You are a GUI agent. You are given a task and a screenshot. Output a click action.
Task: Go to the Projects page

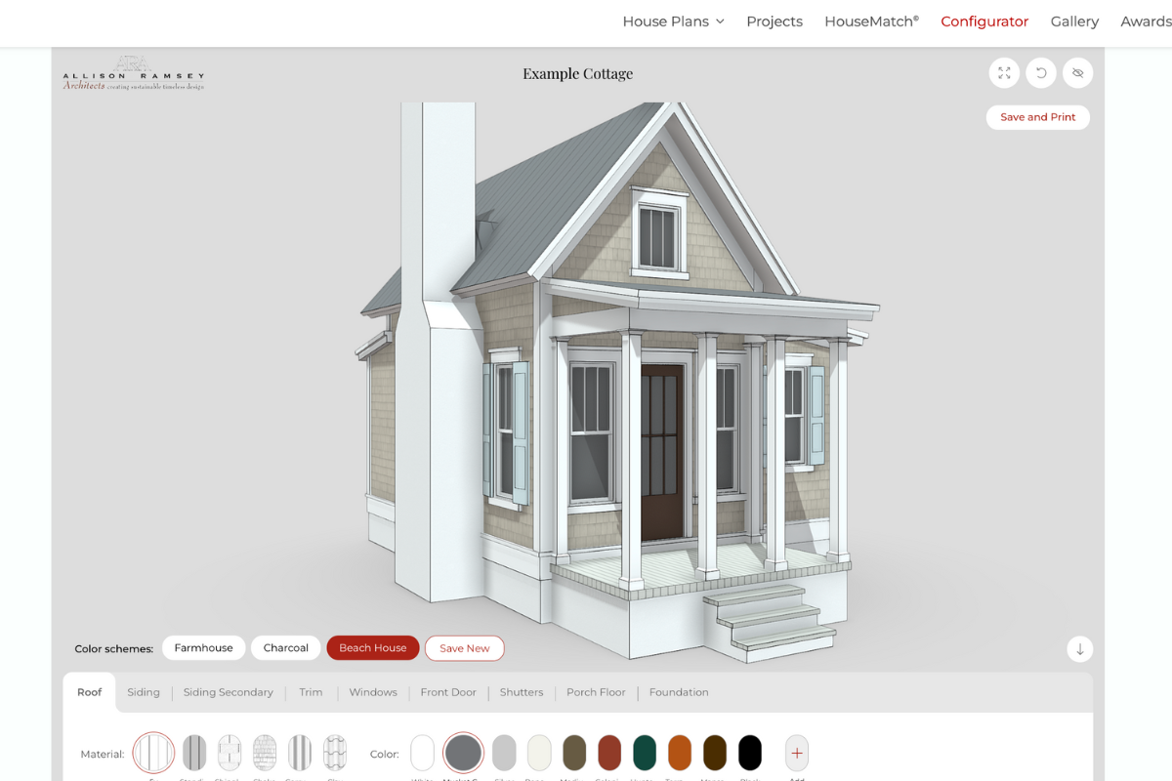point(774,21)
